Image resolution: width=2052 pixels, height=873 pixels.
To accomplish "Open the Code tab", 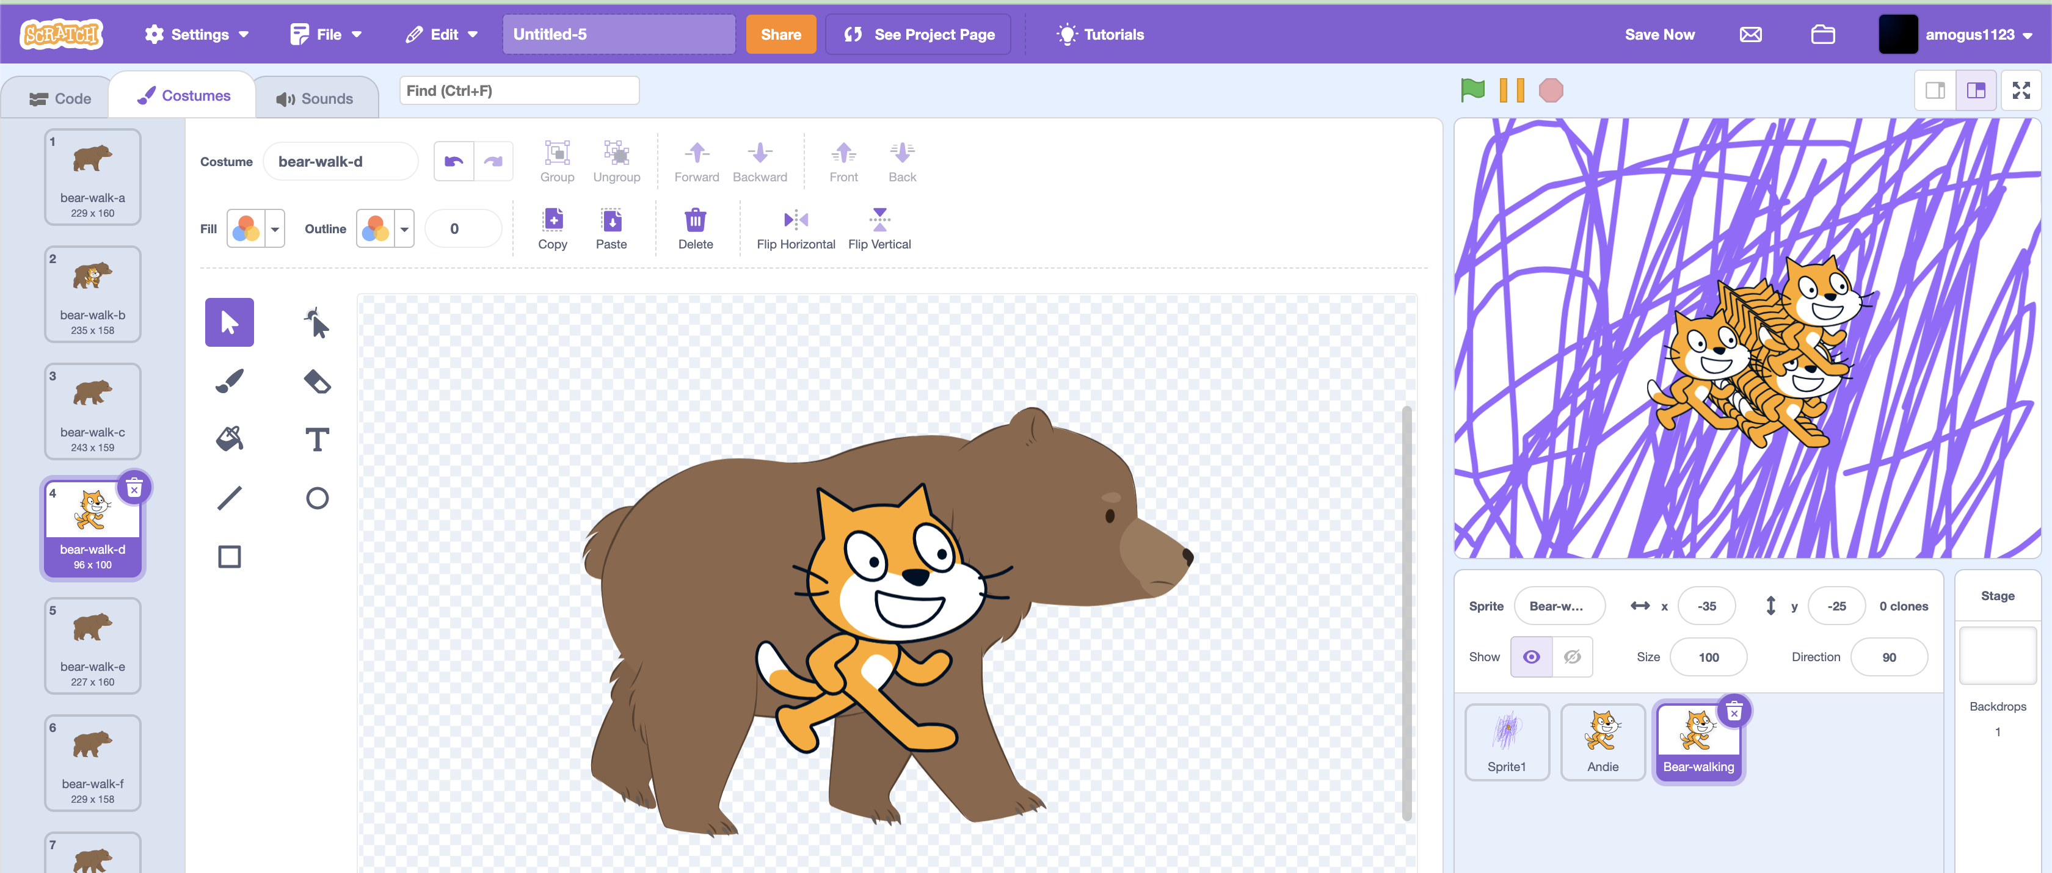I will (57, 96).
